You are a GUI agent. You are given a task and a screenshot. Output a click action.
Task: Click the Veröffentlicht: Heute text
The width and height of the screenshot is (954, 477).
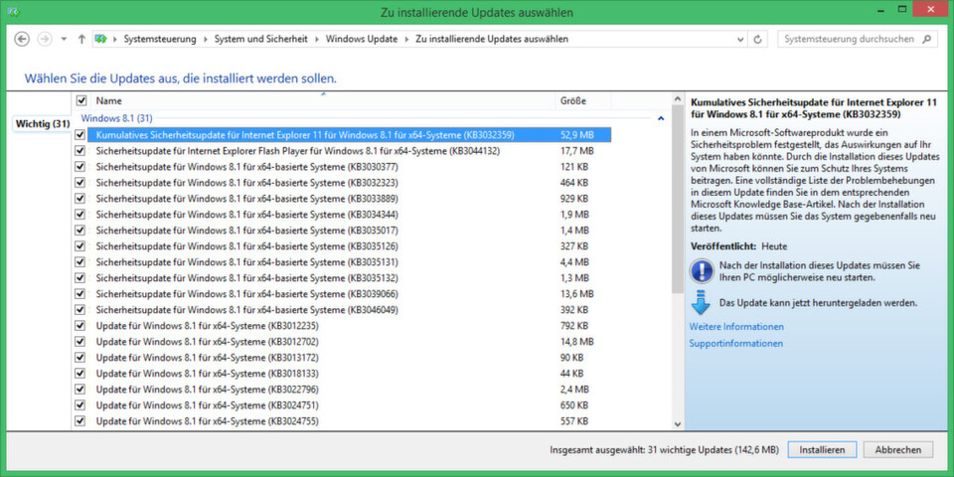pos(738,246)
